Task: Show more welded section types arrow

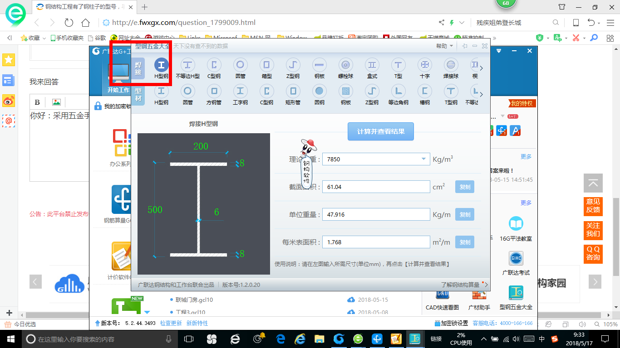Action: [x=482, y=68]
